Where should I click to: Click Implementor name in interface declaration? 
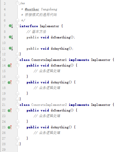(50, 26)
